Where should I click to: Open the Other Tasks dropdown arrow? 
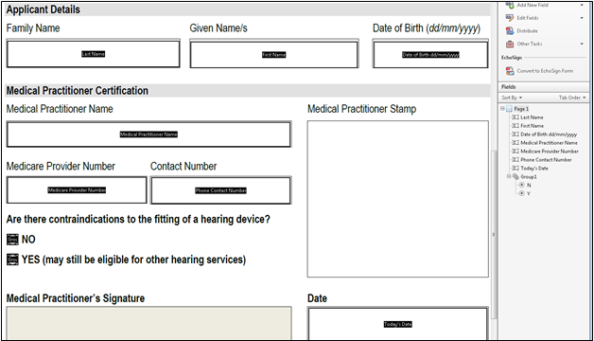(582, 44)
